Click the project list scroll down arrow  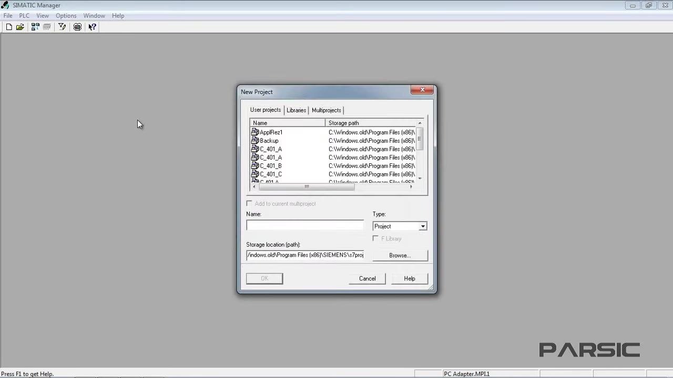coord(420,178)
